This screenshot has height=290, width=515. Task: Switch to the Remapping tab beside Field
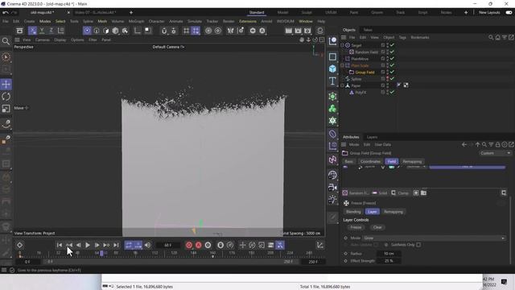point(412,161)
